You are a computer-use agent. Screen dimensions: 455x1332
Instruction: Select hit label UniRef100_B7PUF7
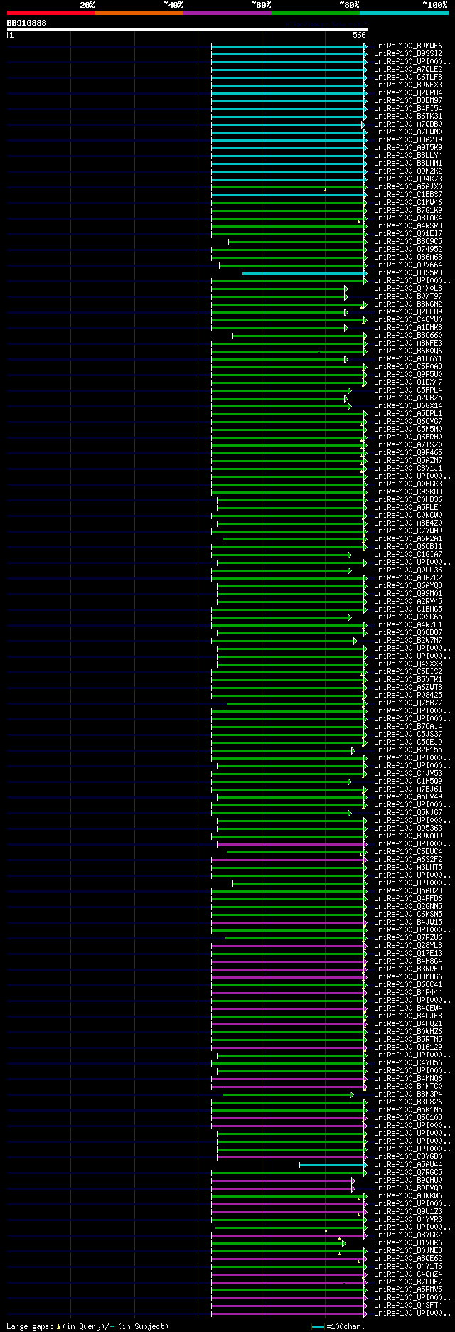408,1282
